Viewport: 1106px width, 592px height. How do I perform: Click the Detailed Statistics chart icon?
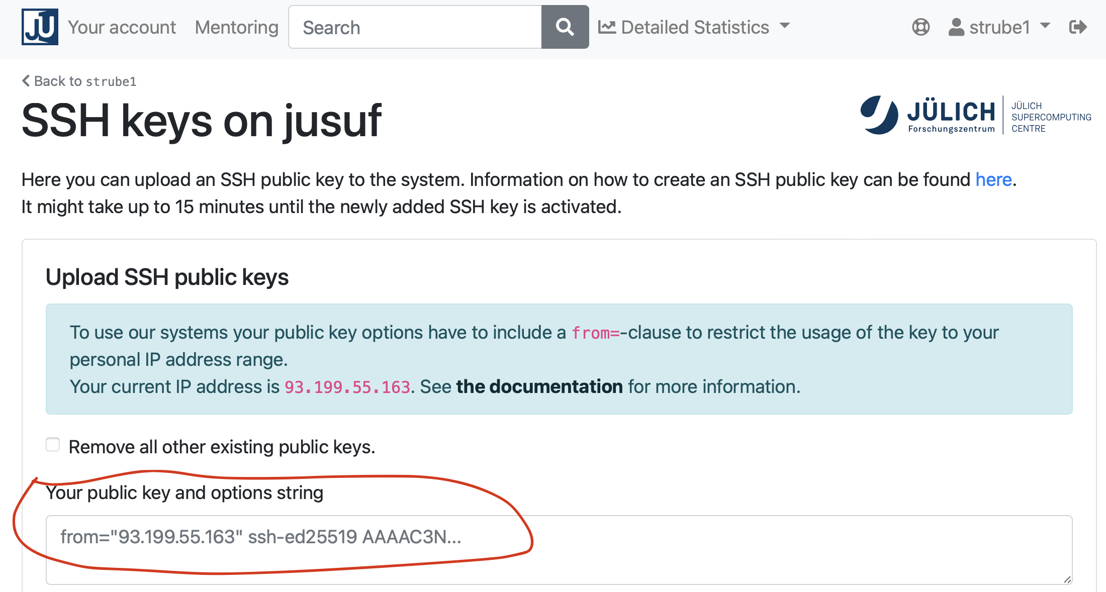pos(607,27)
